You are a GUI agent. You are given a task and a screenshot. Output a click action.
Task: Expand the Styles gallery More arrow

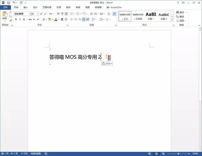172,20
